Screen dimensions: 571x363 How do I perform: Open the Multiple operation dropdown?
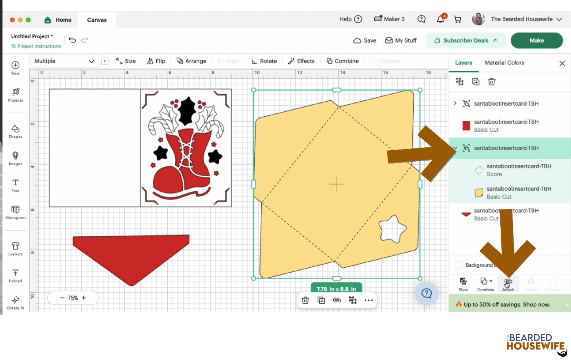click(x=64, y=61)
